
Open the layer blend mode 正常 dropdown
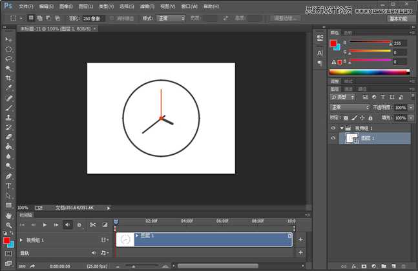click(350, 107)
